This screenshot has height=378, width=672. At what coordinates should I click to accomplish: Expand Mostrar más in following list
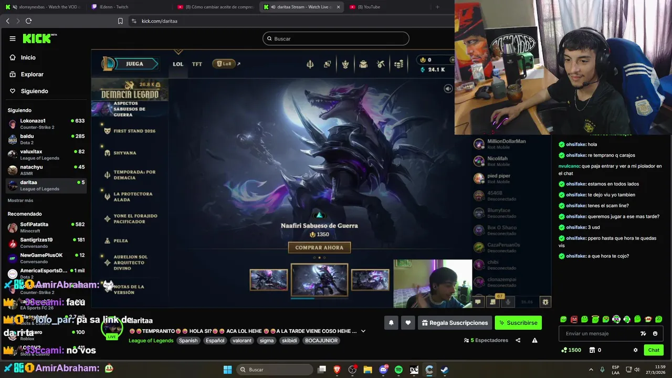click(x=20, y=201)
